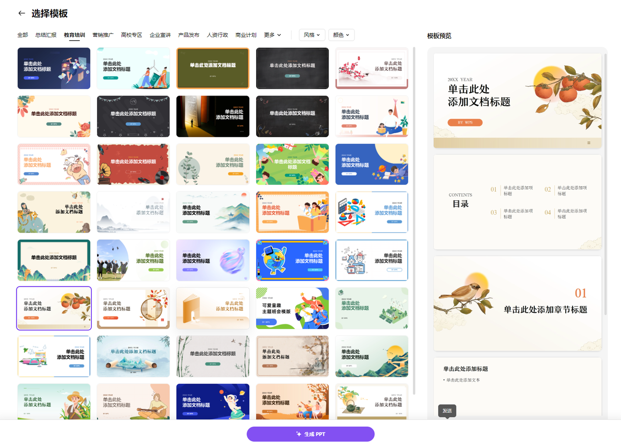The height and width of the screenshot is (448, 621).
Task: Click the bird-on-branch chapter slide preview
Action: [517, 303]
